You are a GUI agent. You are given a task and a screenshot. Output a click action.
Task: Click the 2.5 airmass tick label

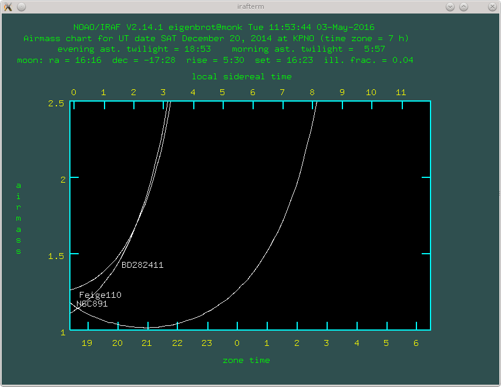tap(56, 103)
